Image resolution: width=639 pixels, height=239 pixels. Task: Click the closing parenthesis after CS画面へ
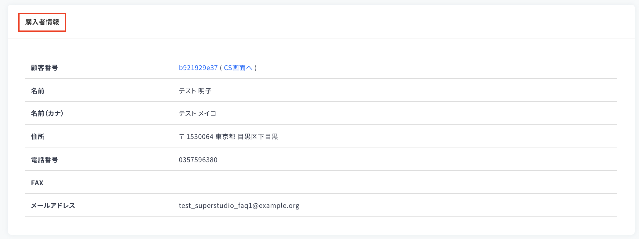(x=256, y=68)
